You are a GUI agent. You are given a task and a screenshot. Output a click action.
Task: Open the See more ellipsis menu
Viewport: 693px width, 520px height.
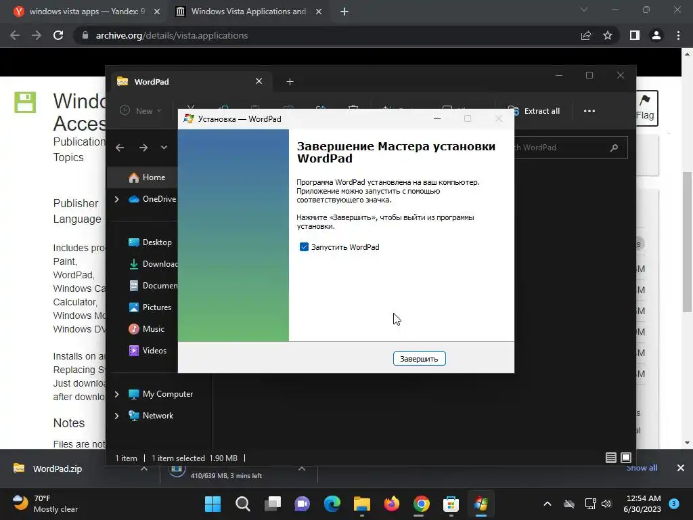[589, 111]
